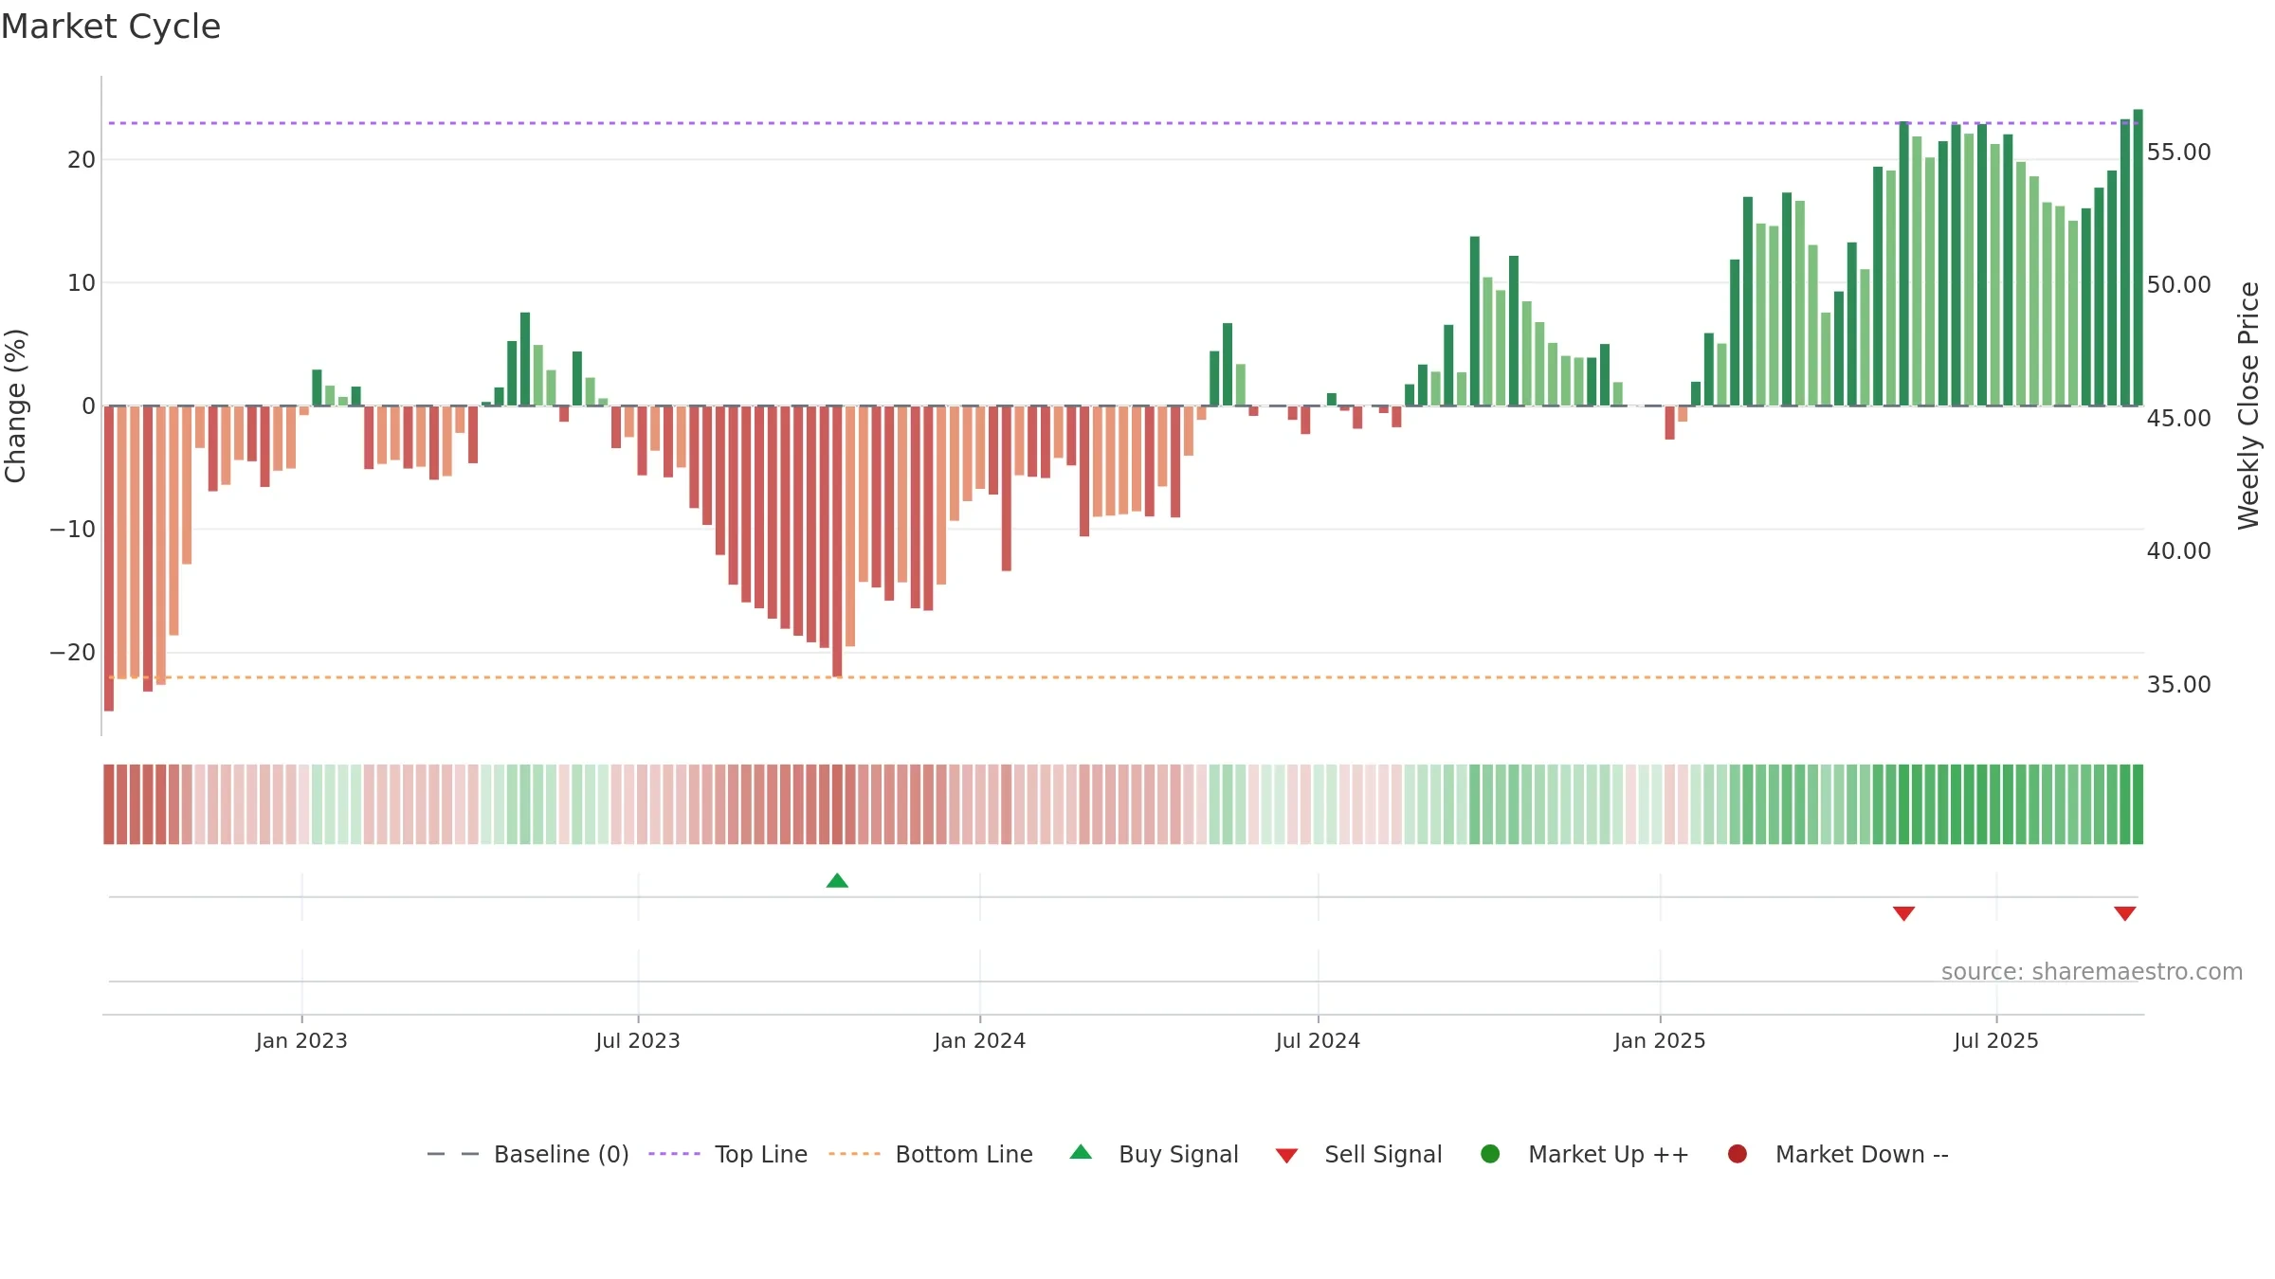Toggle the Top Line legend entry
Screen dimensions: 2275x1279
pyautogui.click(x=728, y=1154)
